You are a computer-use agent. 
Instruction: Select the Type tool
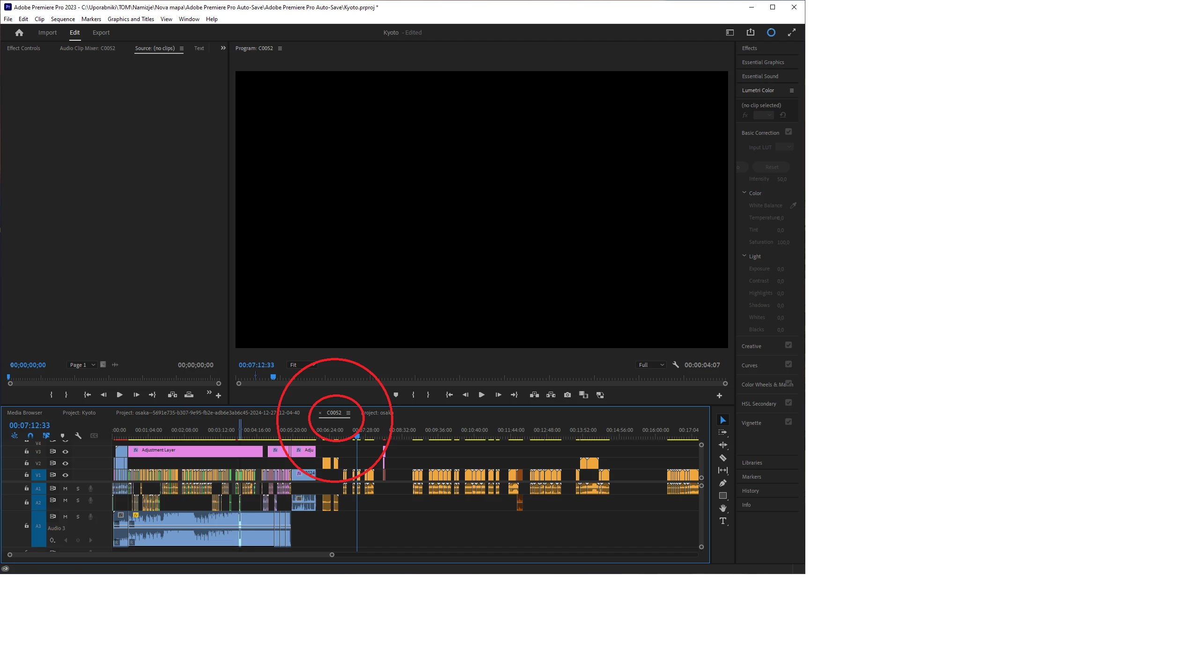pos(722,521)
